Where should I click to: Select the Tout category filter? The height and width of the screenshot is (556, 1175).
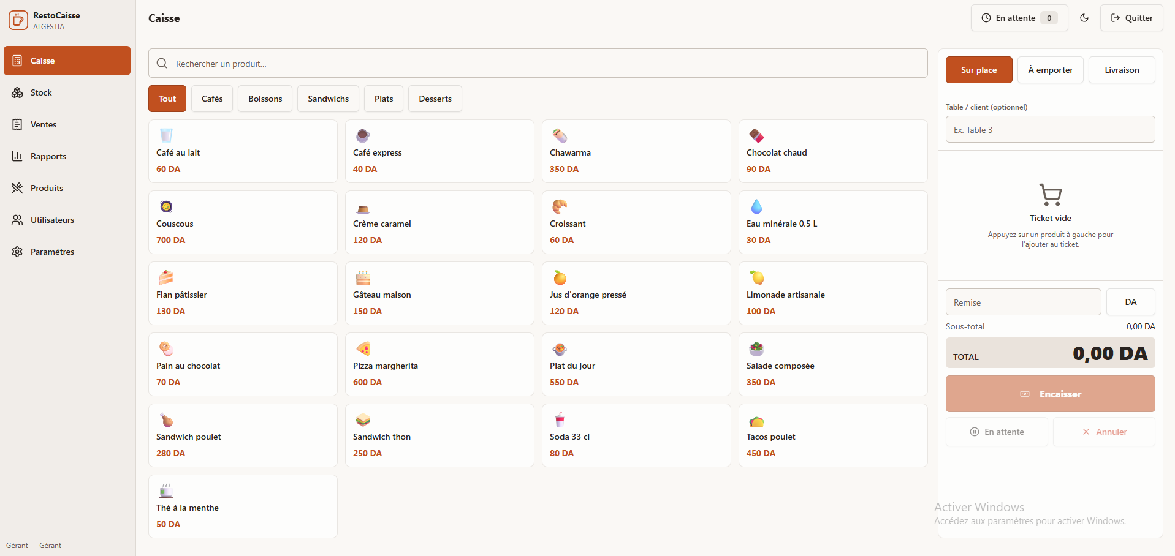[x=167, y=99]
